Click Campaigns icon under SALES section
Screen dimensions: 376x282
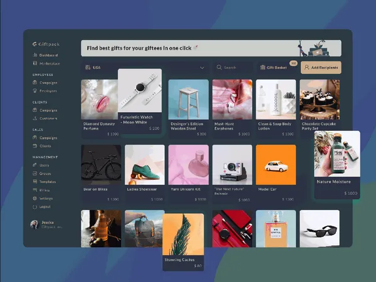coord(34,138)
